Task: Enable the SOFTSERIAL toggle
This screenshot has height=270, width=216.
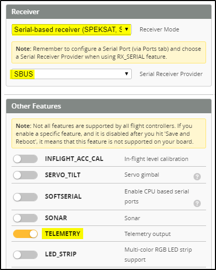Action: 25,197
